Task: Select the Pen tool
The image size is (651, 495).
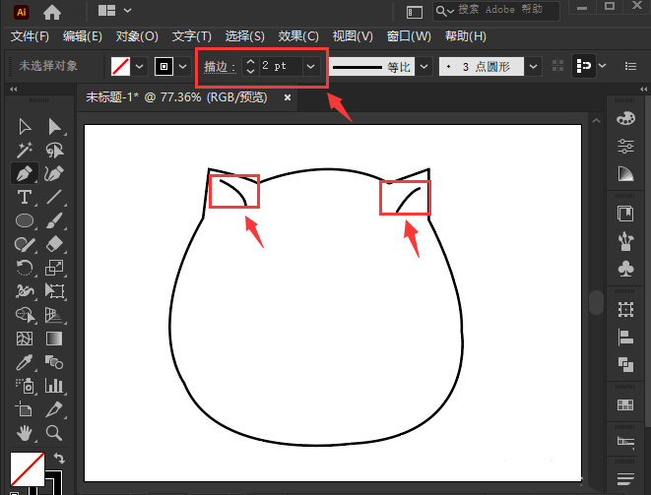Action: click(x=25, y=172)
